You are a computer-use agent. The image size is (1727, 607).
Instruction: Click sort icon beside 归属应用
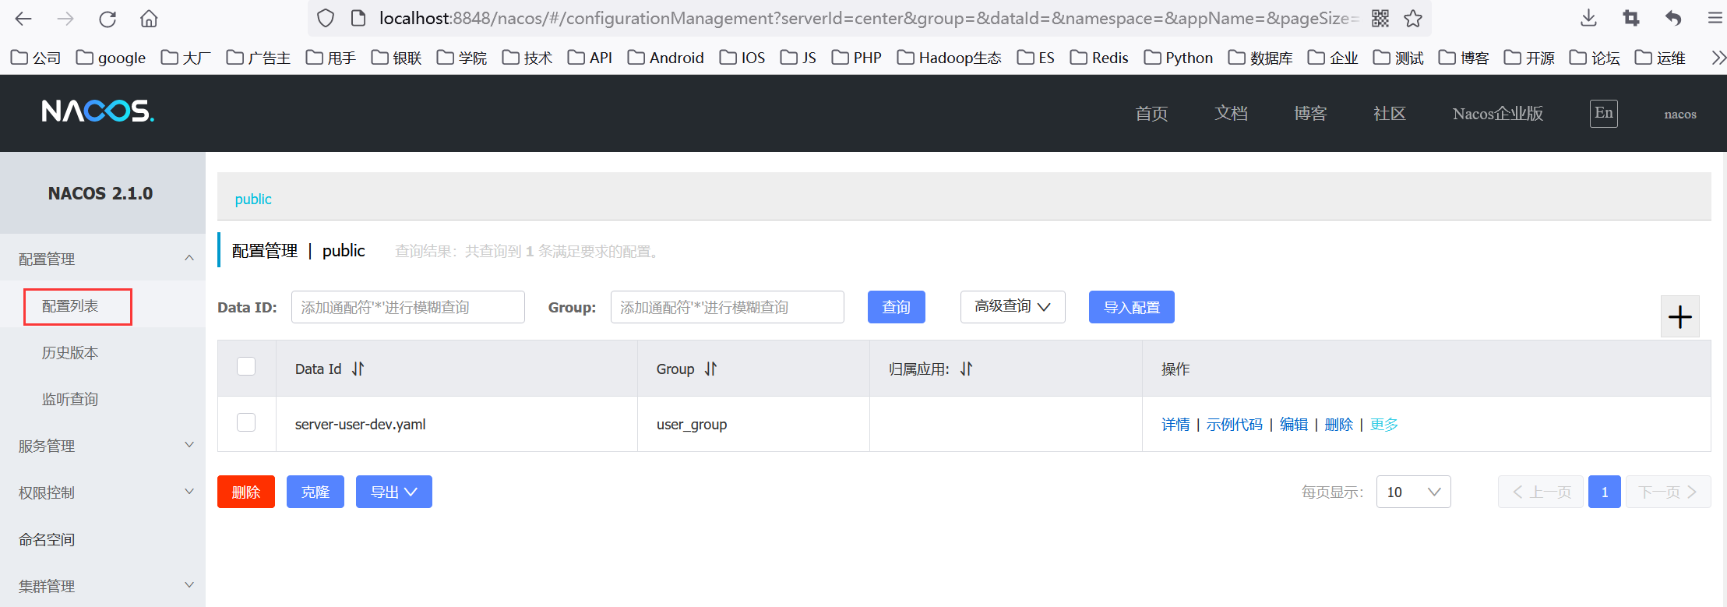[966, 369]
